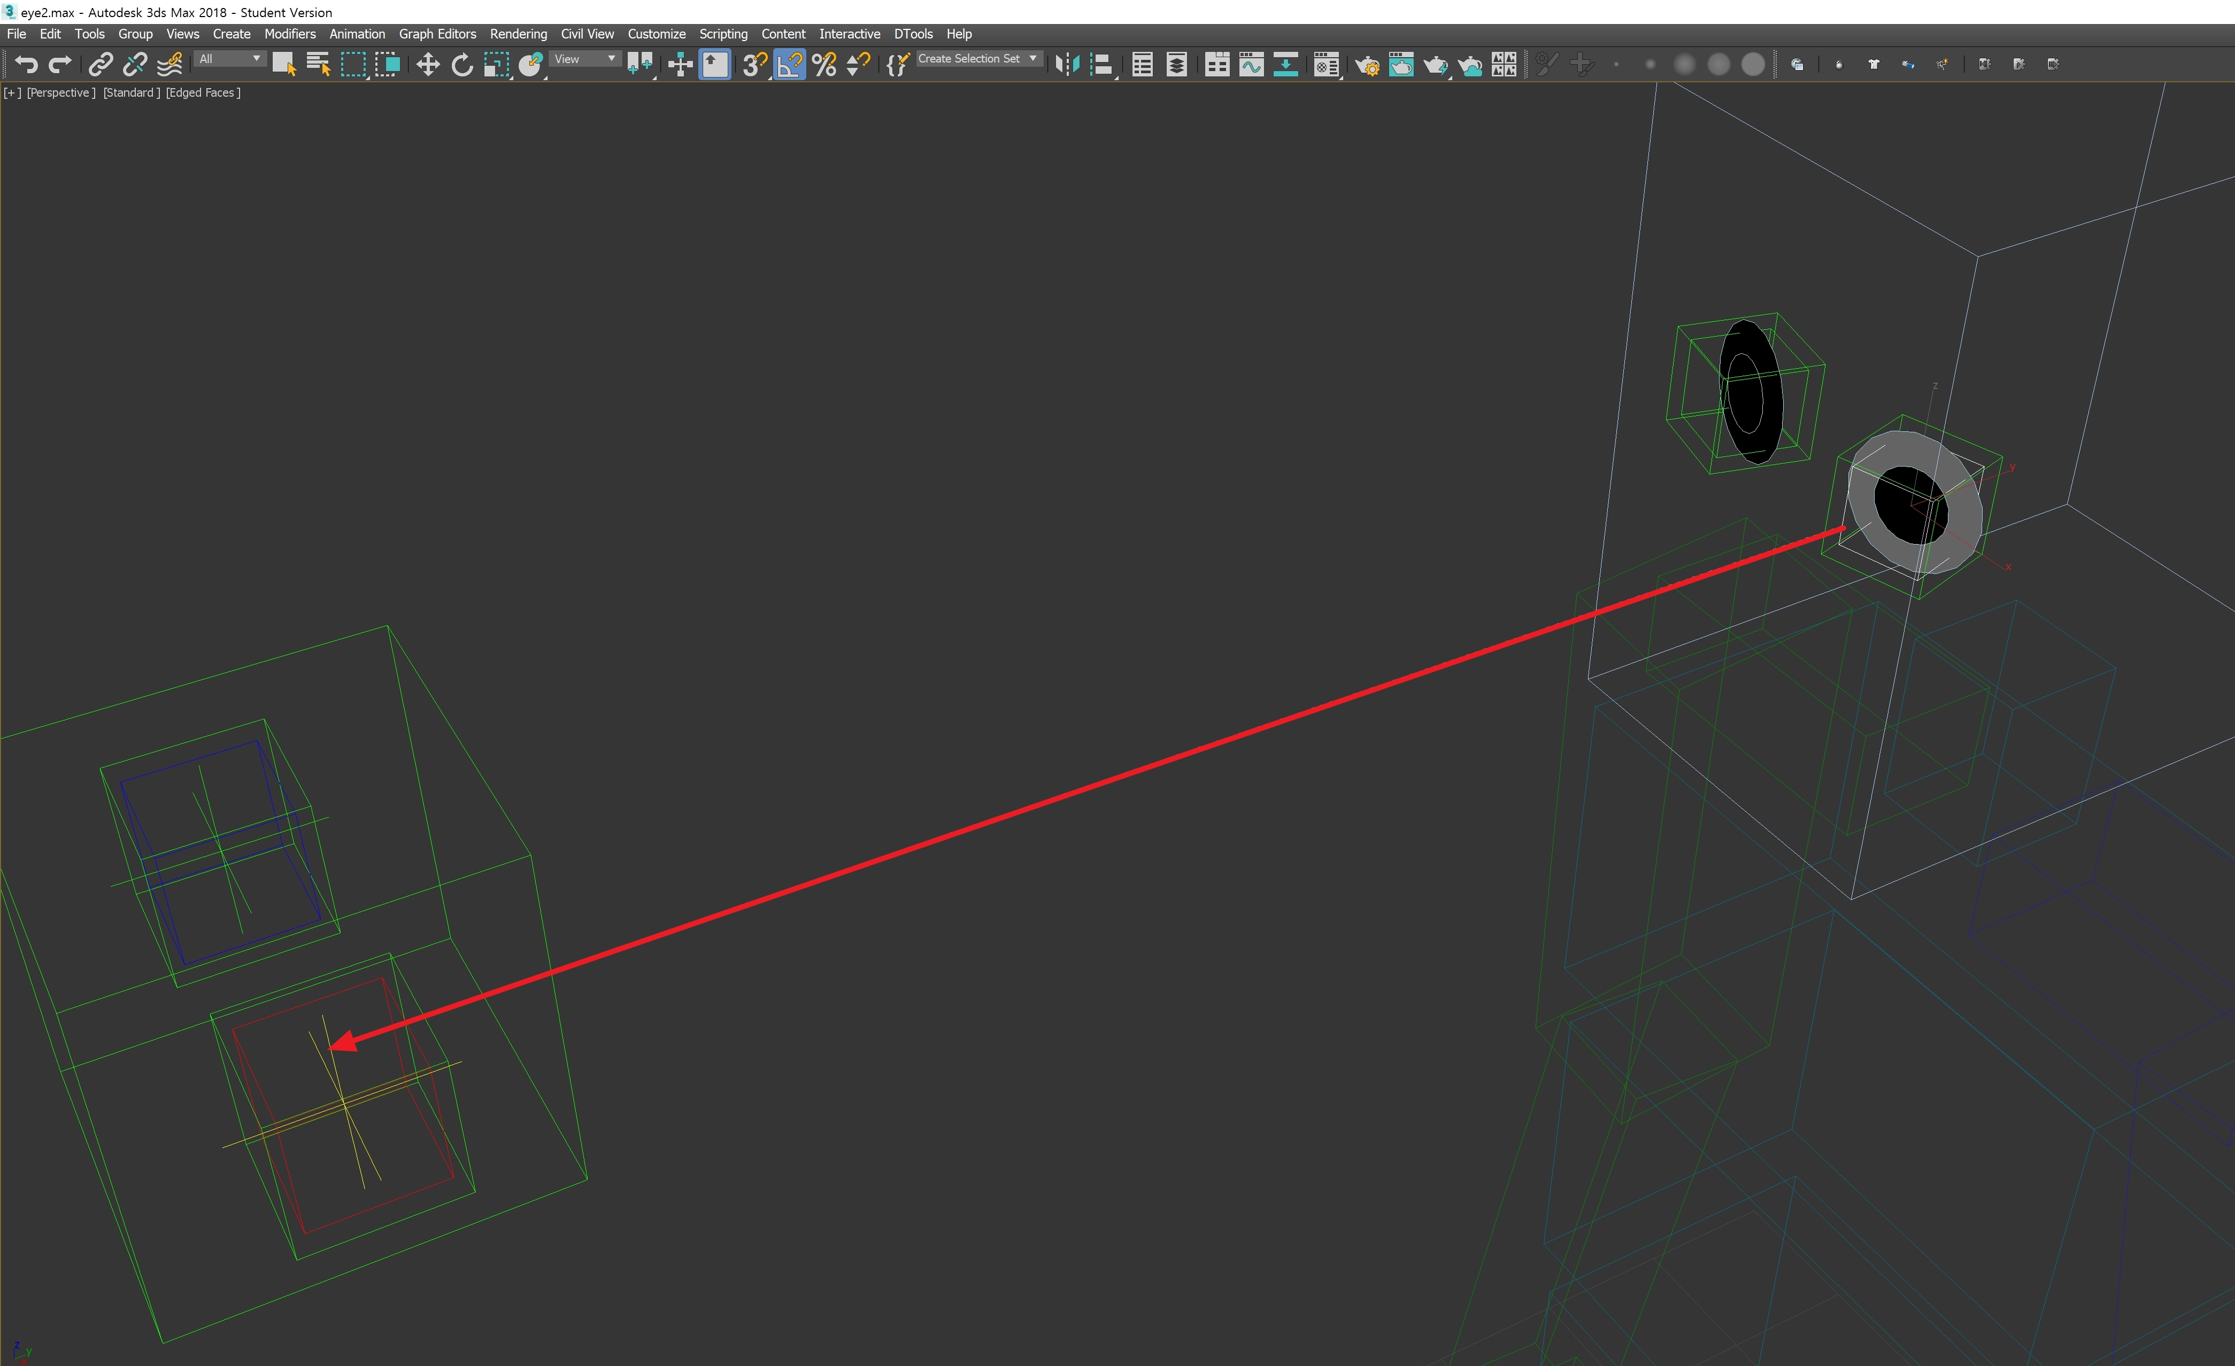
Task: Open the Rendering menu
Action: 518,34
